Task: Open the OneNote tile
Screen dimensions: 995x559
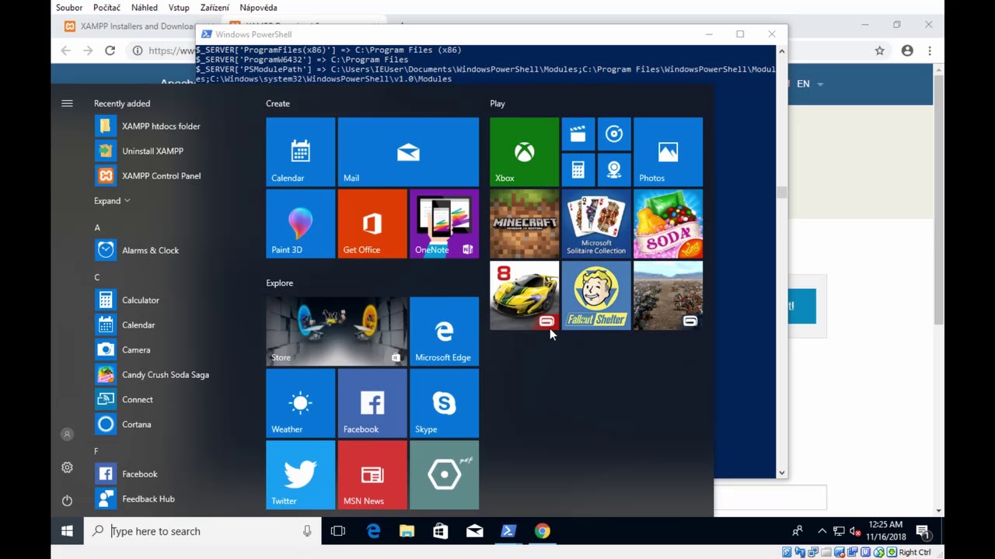Action: [x=444, y=224]
